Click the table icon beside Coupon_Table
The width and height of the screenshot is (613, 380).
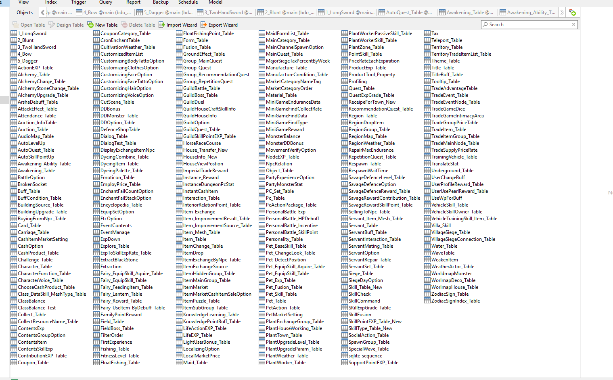14,363
